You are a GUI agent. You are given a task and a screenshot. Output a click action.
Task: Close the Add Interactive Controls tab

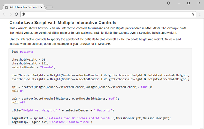(x=42, y=7)
